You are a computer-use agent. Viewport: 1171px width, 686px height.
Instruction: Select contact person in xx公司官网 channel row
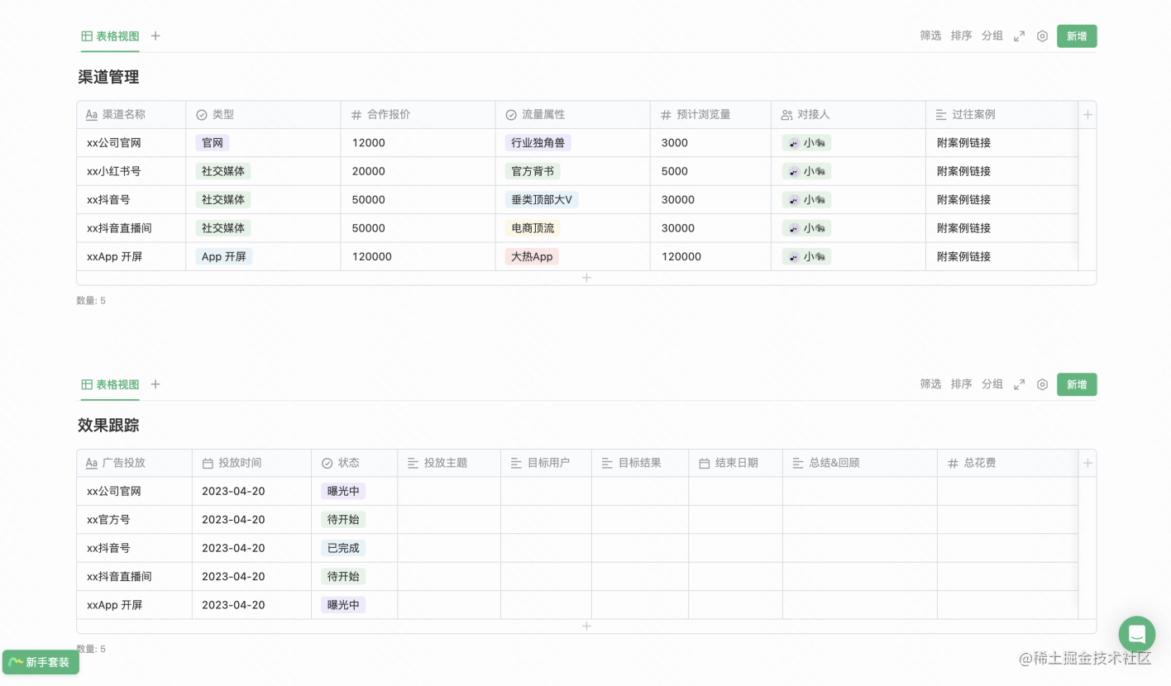tap(806, 143)
